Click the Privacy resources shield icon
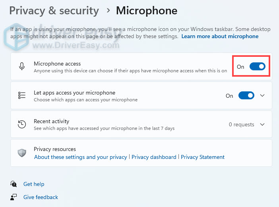279x207 pixels. coord(22,153)
